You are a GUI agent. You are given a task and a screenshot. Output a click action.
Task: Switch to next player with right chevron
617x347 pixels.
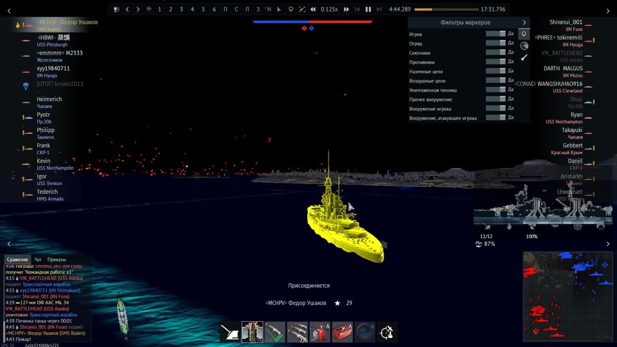138,9
